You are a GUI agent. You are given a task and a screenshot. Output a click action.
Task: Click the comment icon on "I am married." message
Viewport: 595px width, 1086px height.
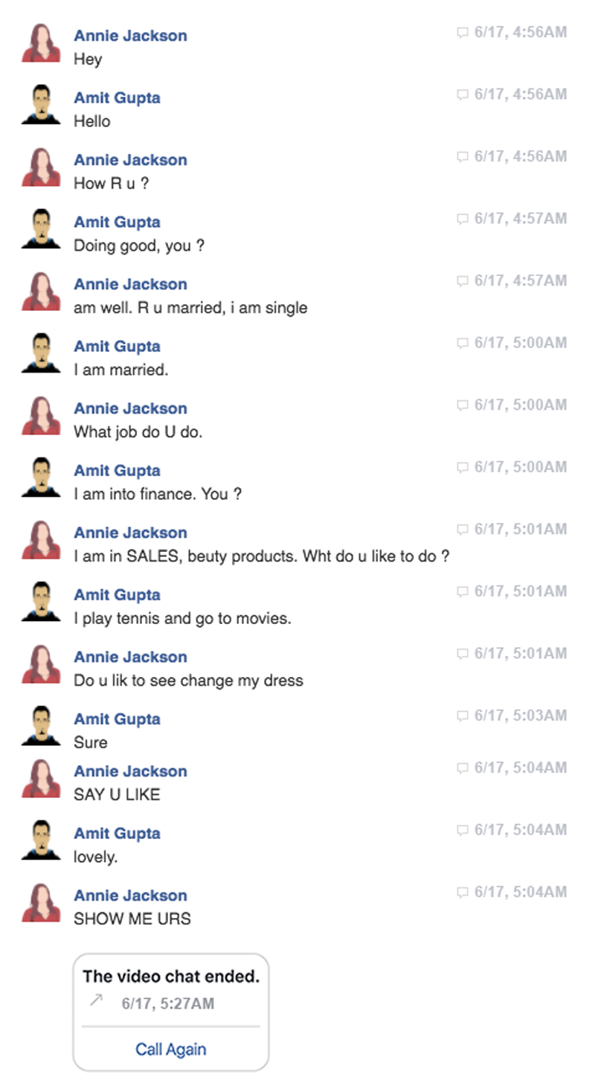tap(462, 343)
